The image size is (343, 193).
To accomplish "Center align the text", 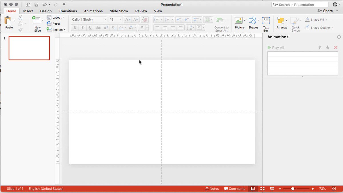I will coord(165,28).
